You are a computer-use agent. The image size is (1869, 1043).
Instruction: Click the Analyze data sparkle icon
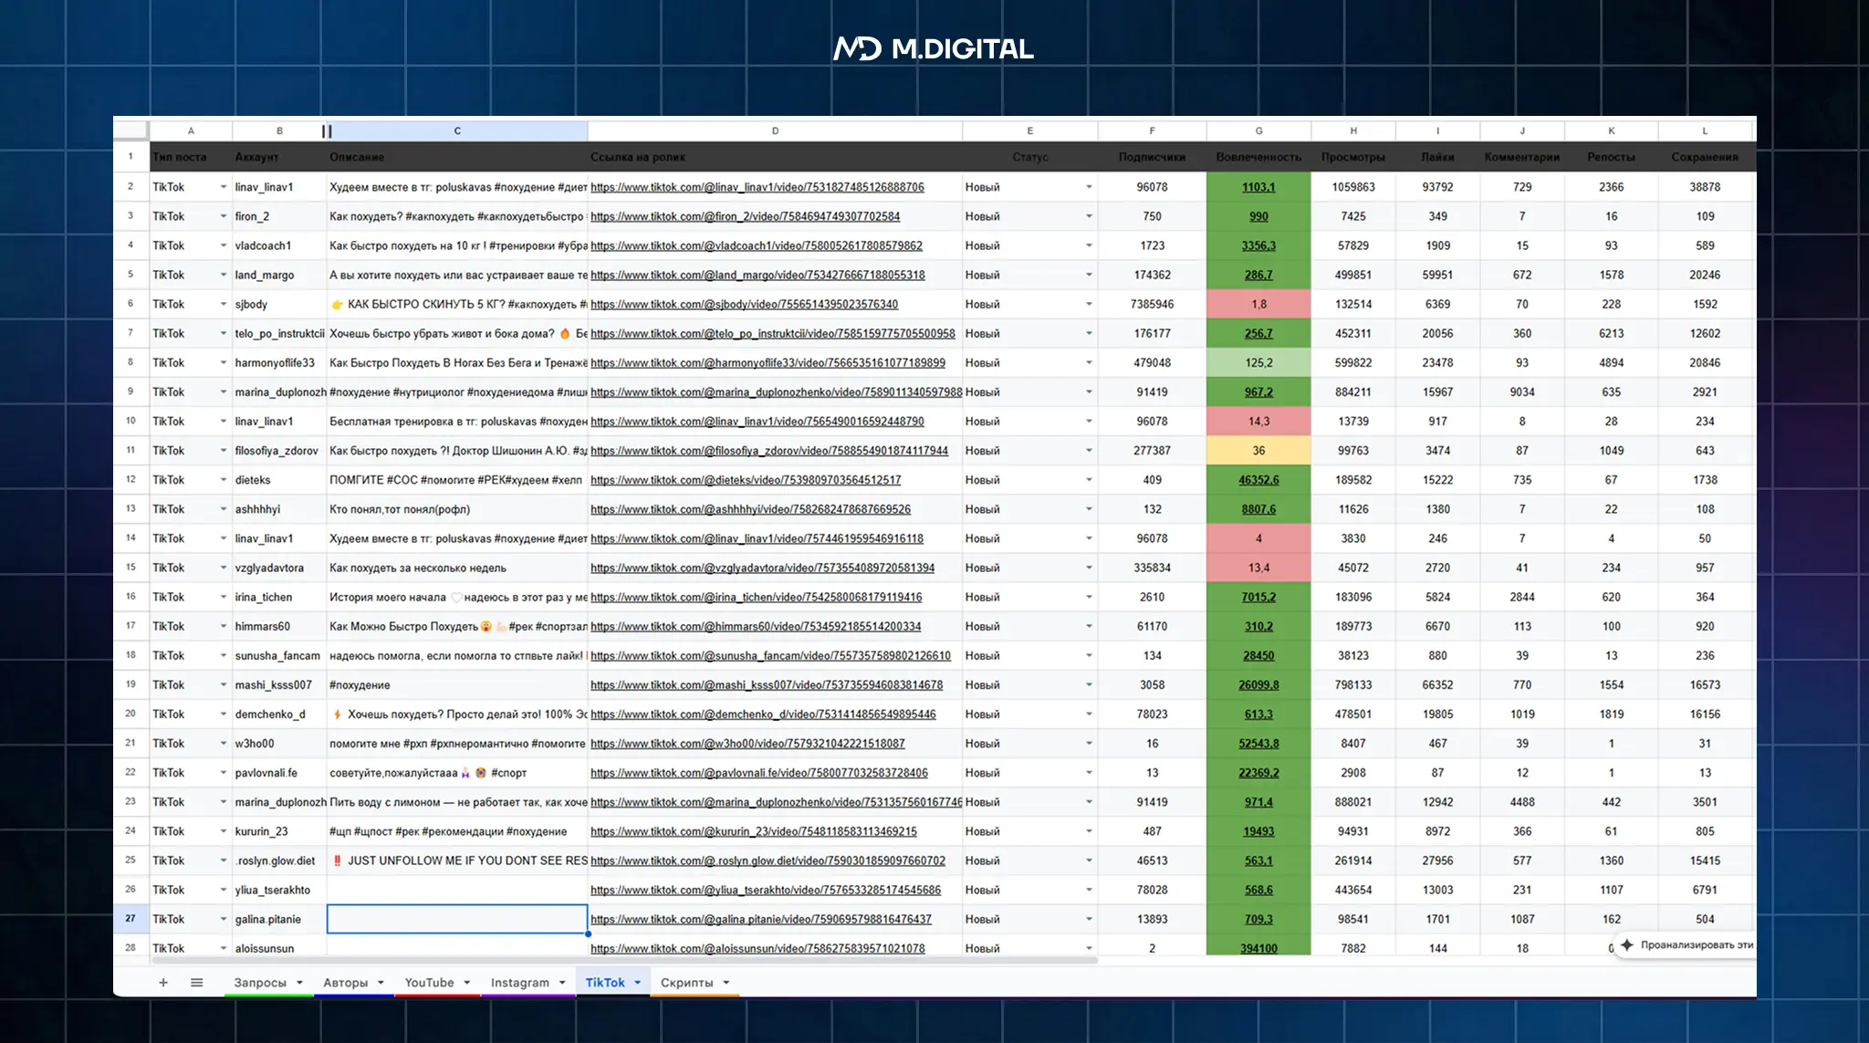(1627, 944)
